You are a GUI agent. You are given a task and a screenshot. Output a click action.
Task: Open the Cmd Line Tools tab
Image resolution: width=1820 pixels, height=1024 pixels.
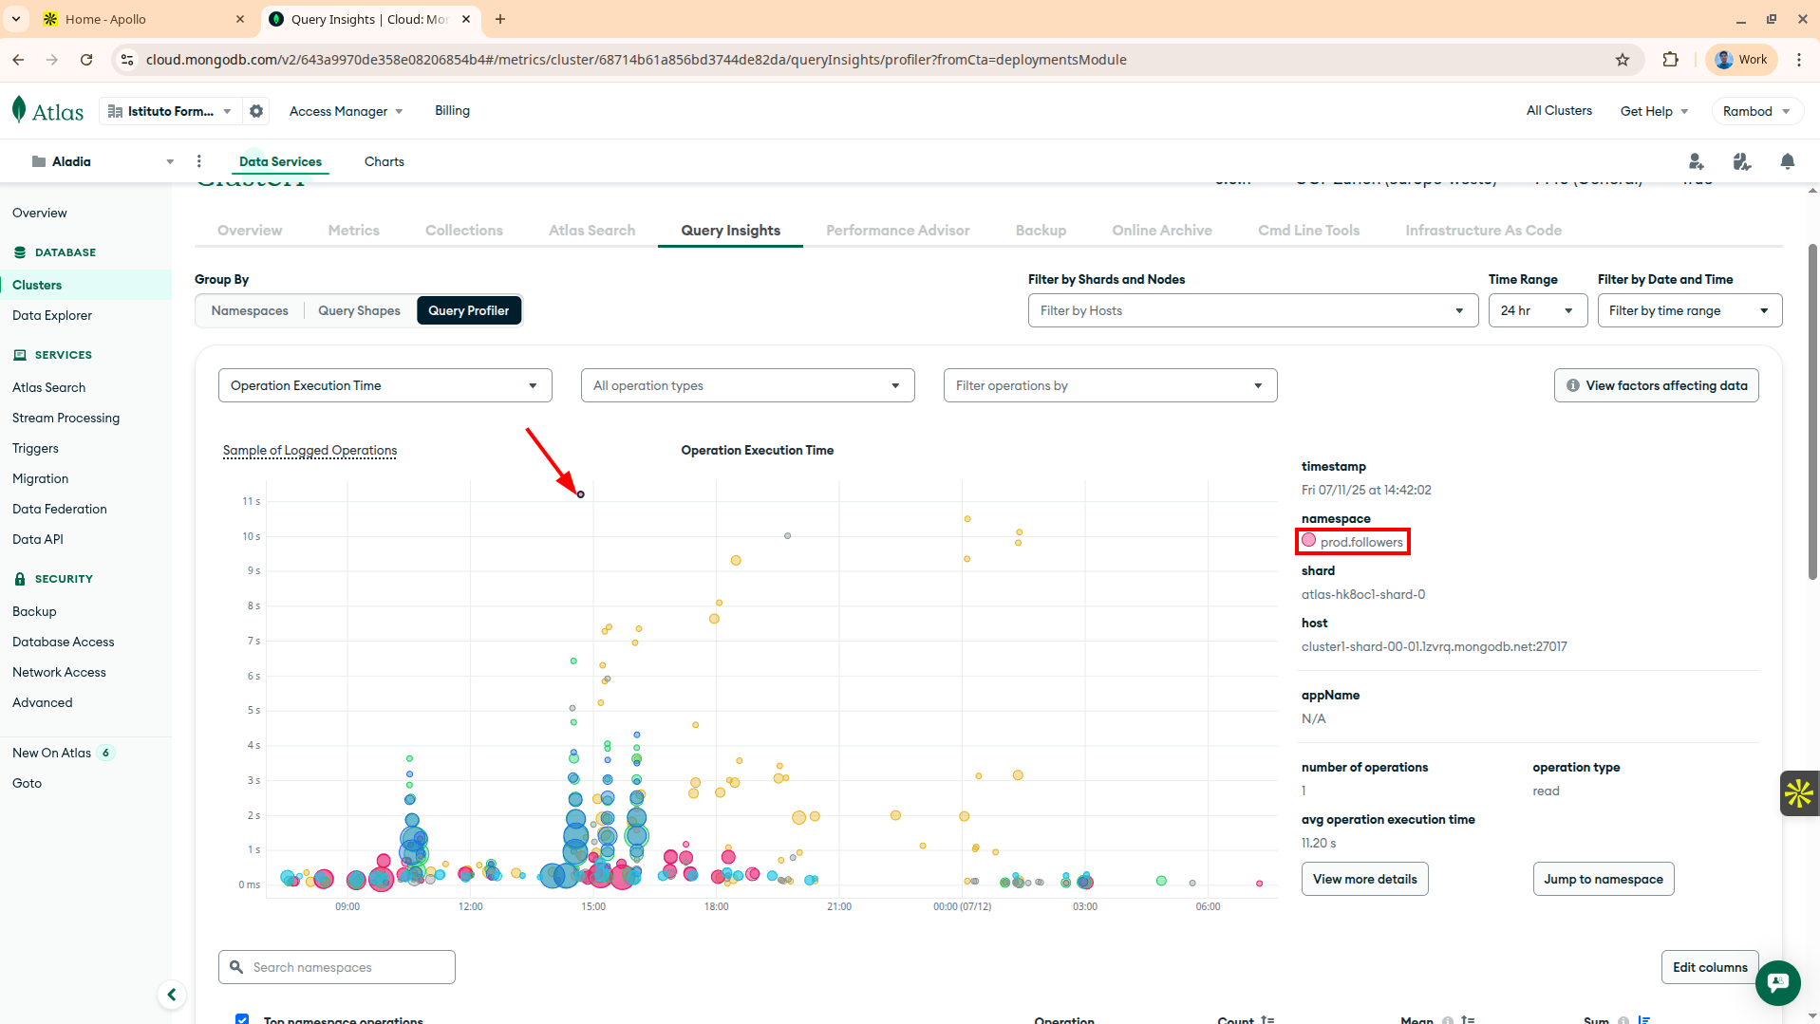click(1308, 231)
